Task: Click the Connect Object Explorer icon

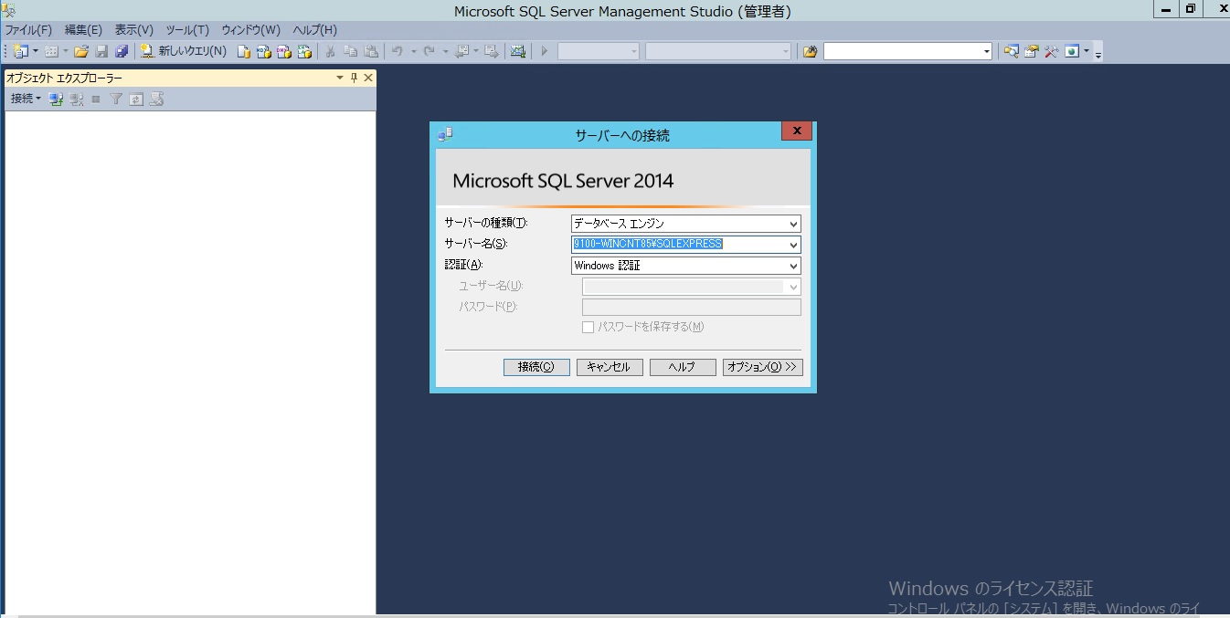Action: click(56, 99)
